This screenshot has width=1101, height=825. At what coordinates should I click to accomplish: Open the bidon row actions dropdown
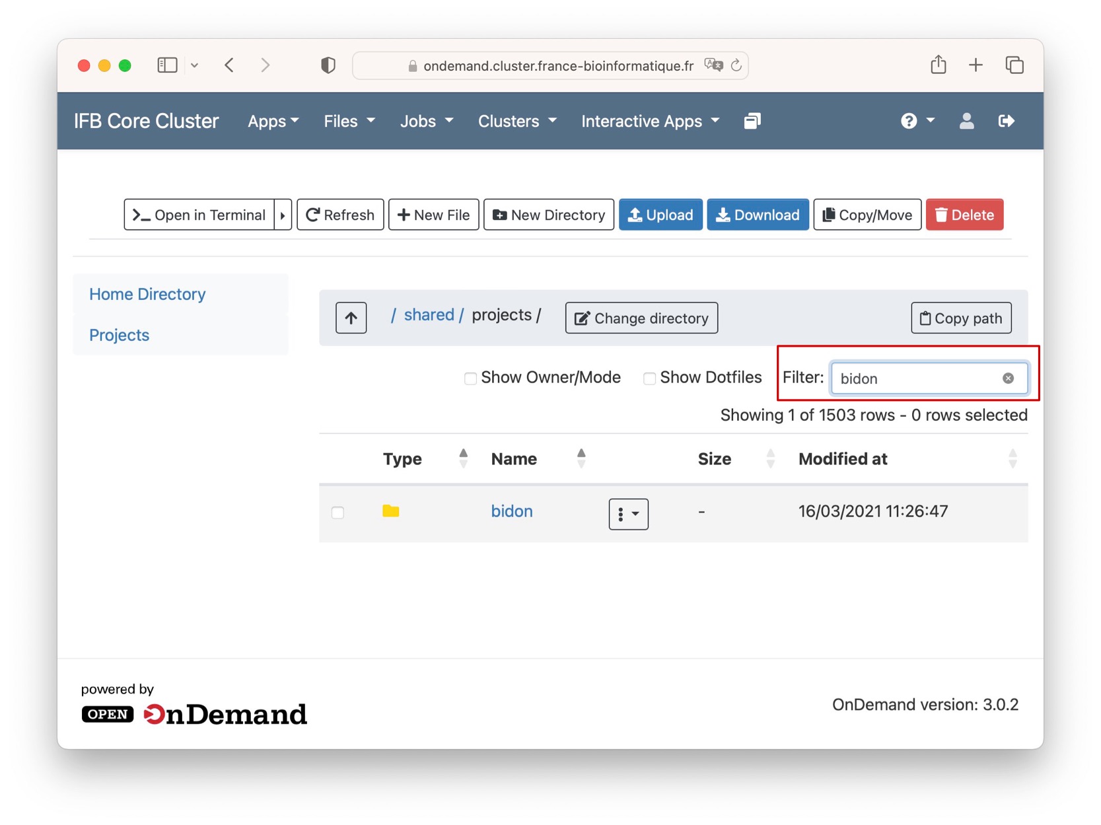click(628, 513)
